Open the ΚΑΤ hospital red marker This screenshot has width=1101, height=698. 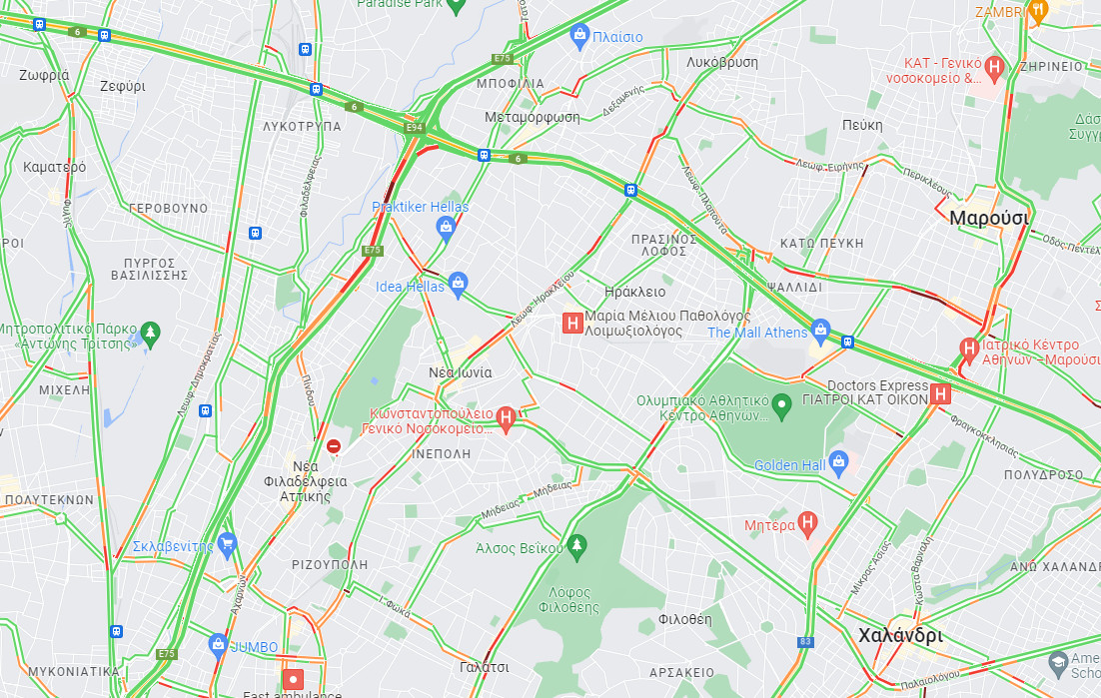pos(993,68)
